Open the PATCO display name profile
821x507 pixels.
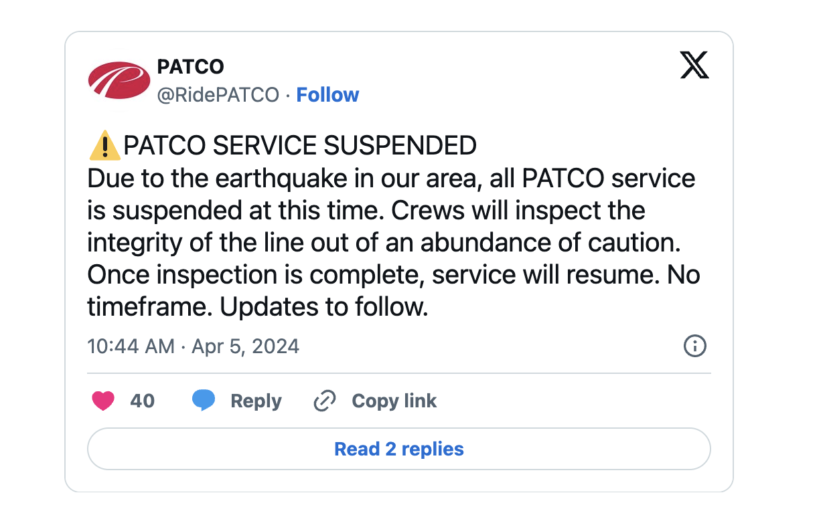coord(190,67)
